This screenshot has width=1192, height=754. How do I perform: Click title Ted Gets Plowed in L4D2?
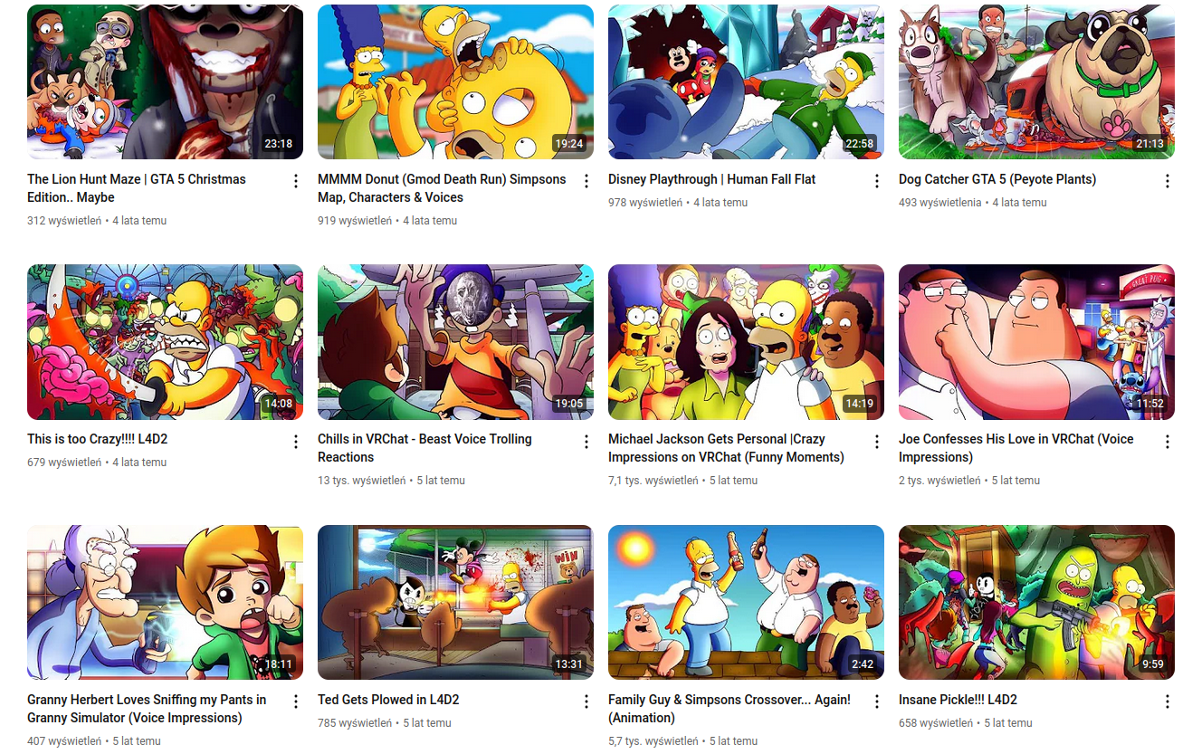pos(388,700)
